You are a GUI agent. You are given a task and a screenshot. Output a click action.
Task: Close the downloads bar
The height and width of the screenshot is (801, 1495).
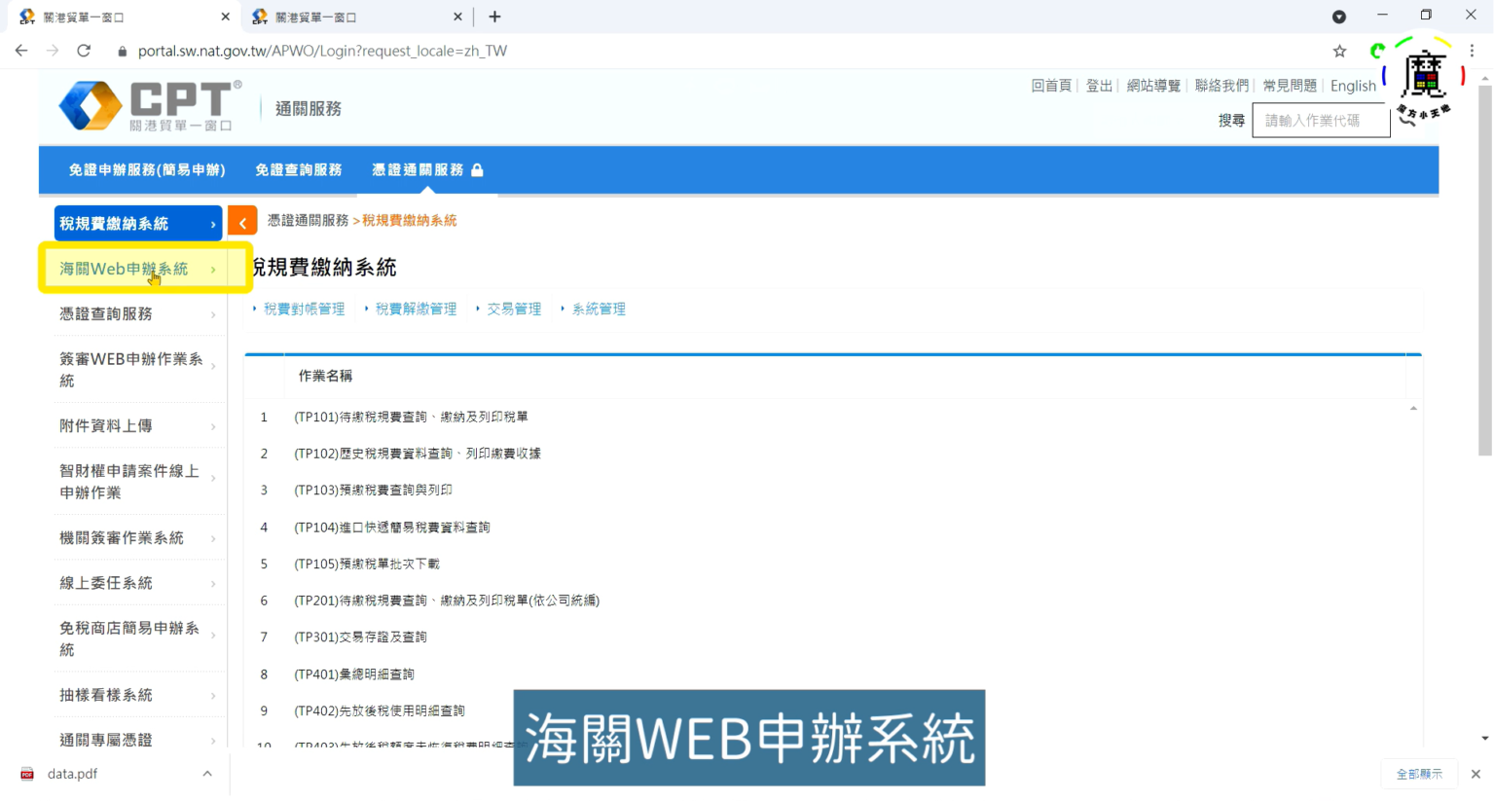tap(1476, 774)
